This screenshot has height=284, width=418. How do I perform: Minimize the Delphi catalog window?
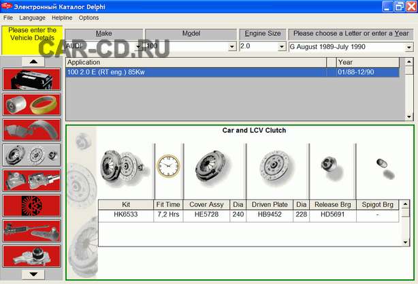click(x=387, y=6)
